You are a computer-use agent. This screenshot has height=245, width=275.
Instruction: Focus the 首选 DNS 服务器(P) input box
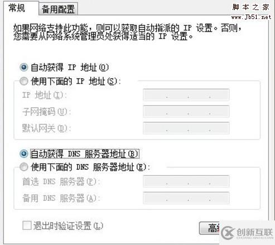click(186, 181)
